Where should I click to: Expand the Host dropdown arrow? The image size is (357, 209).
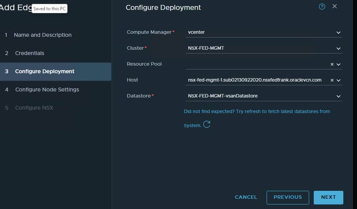(338, 80)
